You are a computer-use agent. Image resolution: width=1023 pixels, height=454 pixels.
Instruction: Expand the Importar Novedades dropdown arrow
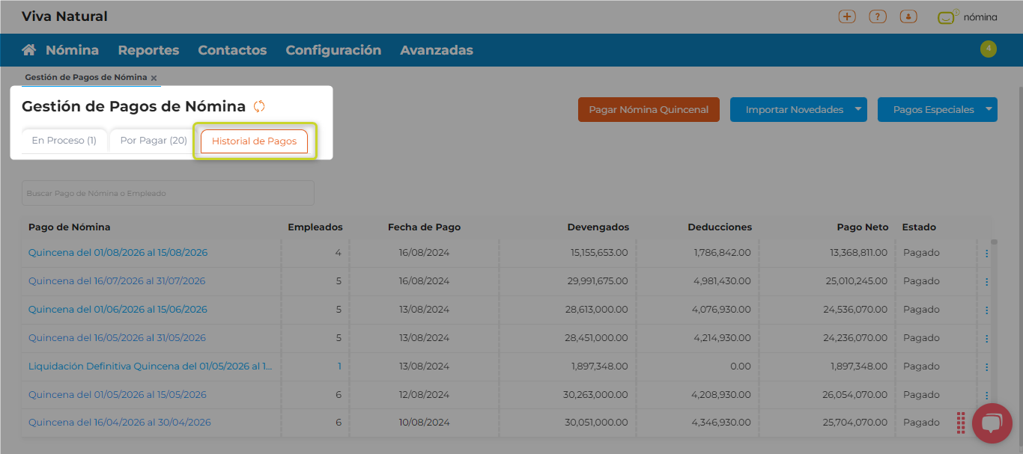tap(858, 109)
